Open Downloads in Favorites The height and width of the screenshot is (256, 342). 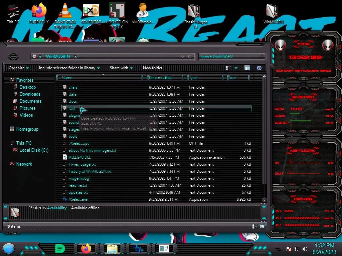point(30,94)
